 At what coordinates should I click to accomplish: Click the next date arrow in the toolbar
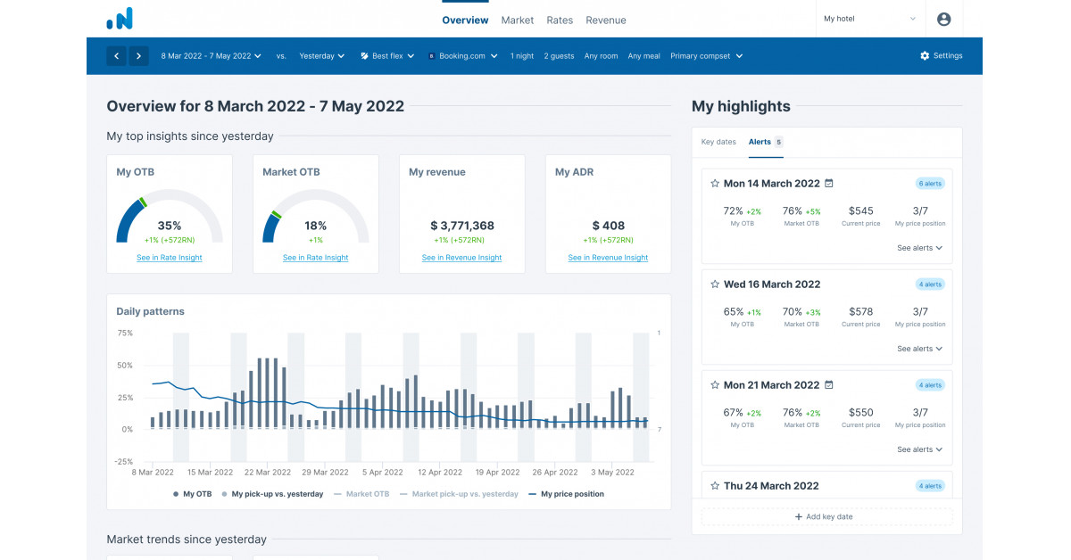138,55
